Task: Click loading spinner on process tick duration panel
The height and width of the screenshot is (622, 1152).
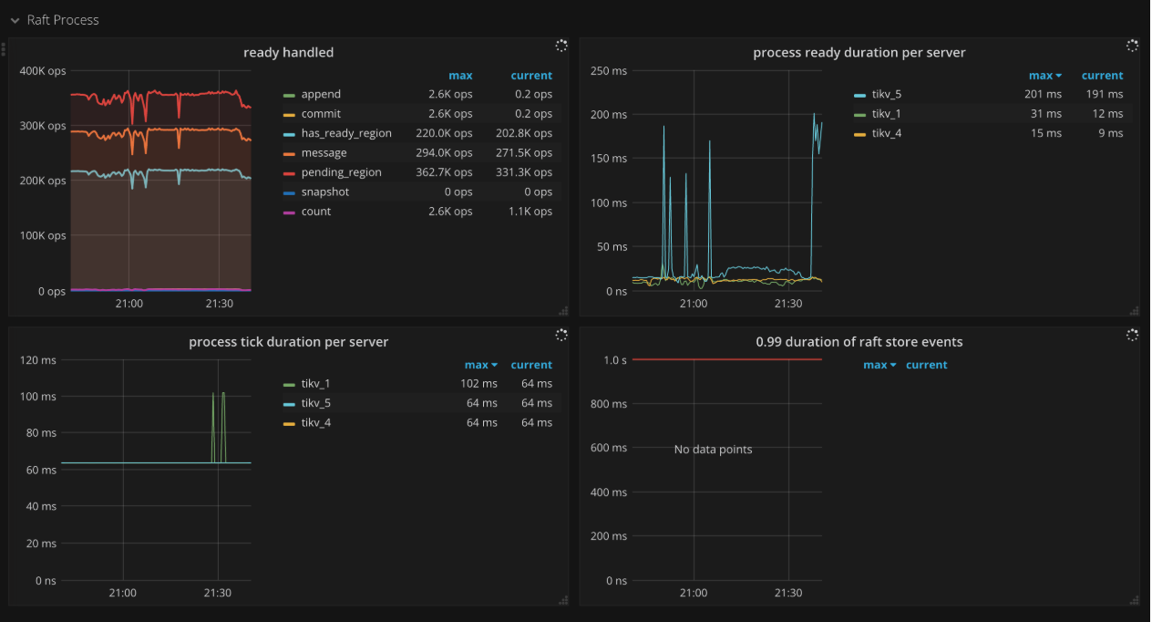Action: tap(561, 335)
